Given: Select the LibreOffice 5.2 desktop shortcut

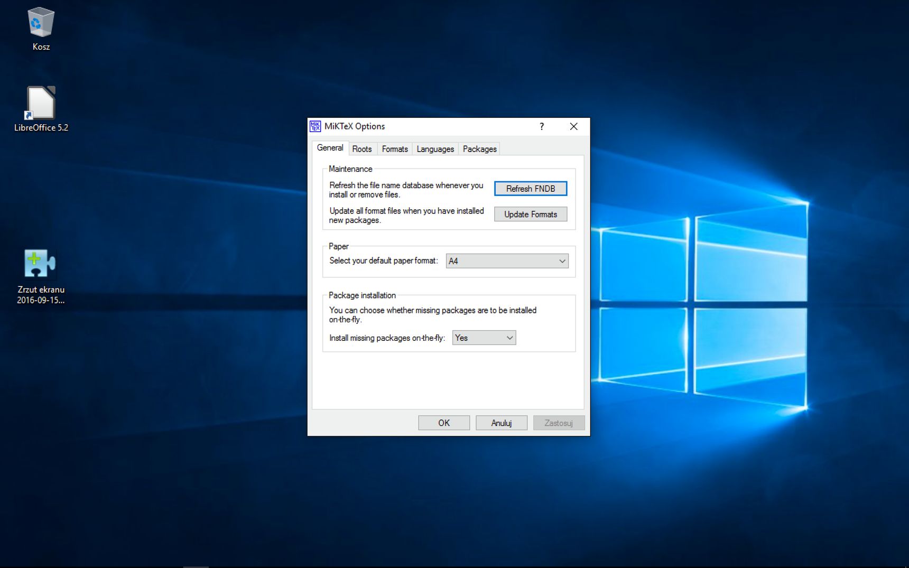Looking at the screenshot, I should (x=41, y=109).
